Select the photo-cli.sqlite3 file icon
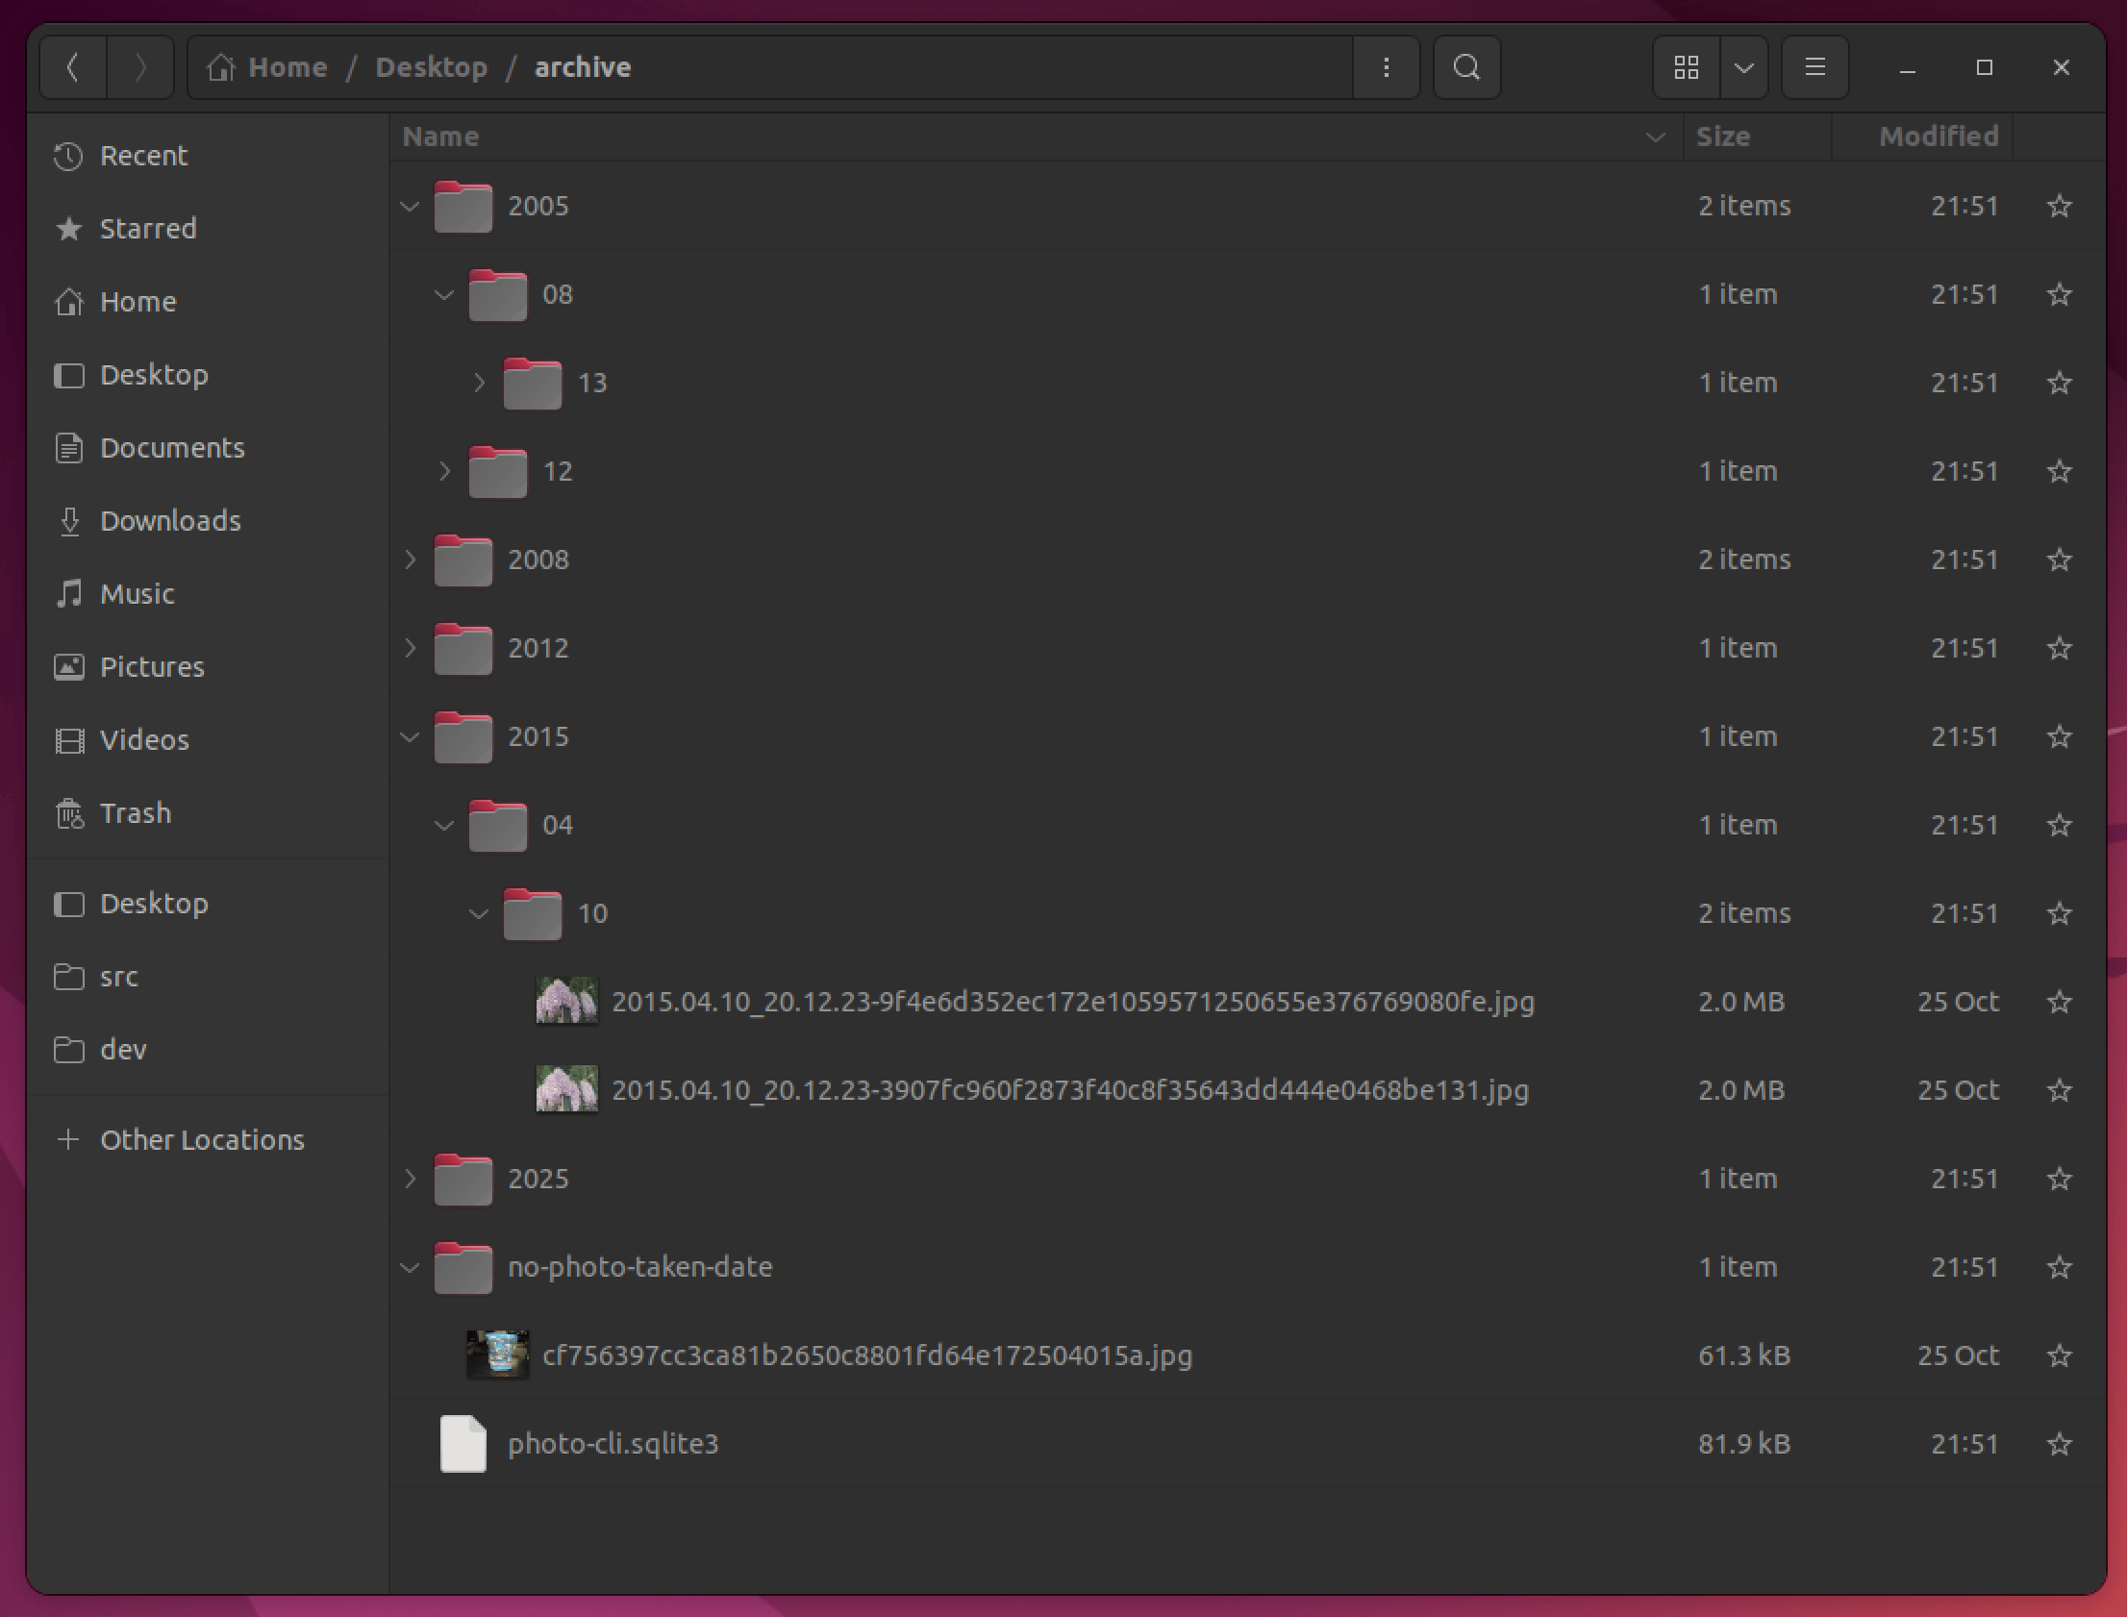The width and height of the screenshot is (2127, 1617). coord(463,1445)
